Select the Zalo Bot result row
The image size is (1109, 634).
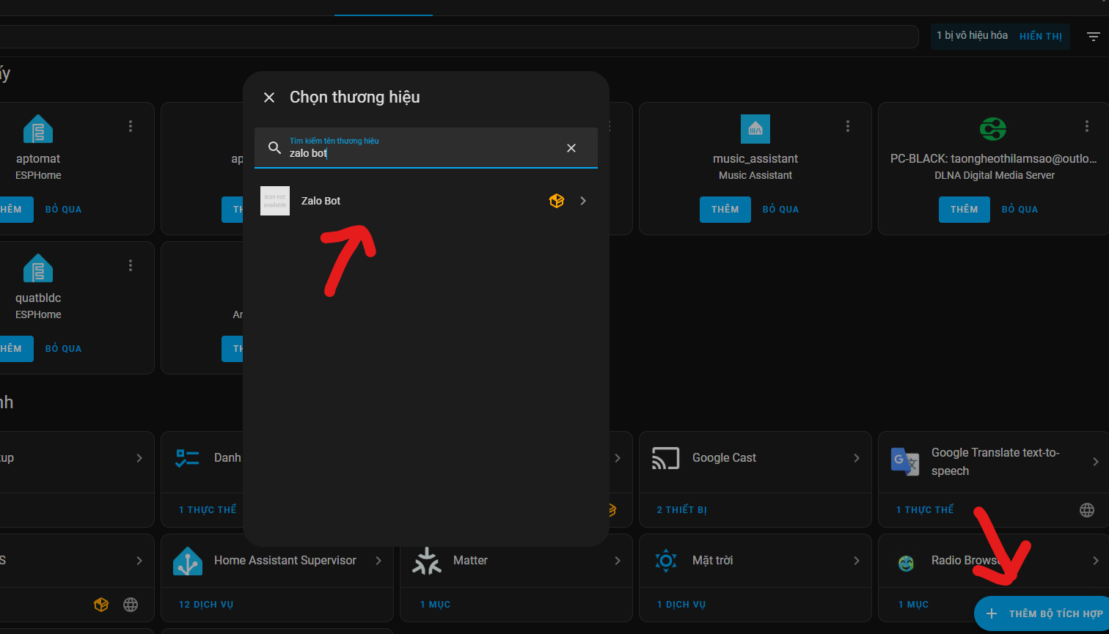coord(425,201)
